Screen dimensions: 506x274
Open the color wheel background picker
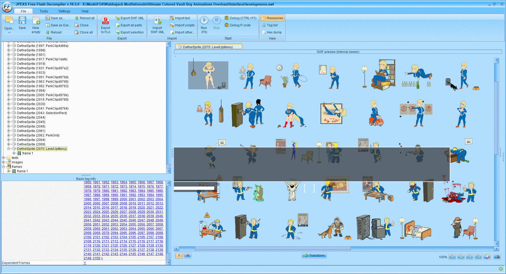pyautogui.click(x=487, y=257)
